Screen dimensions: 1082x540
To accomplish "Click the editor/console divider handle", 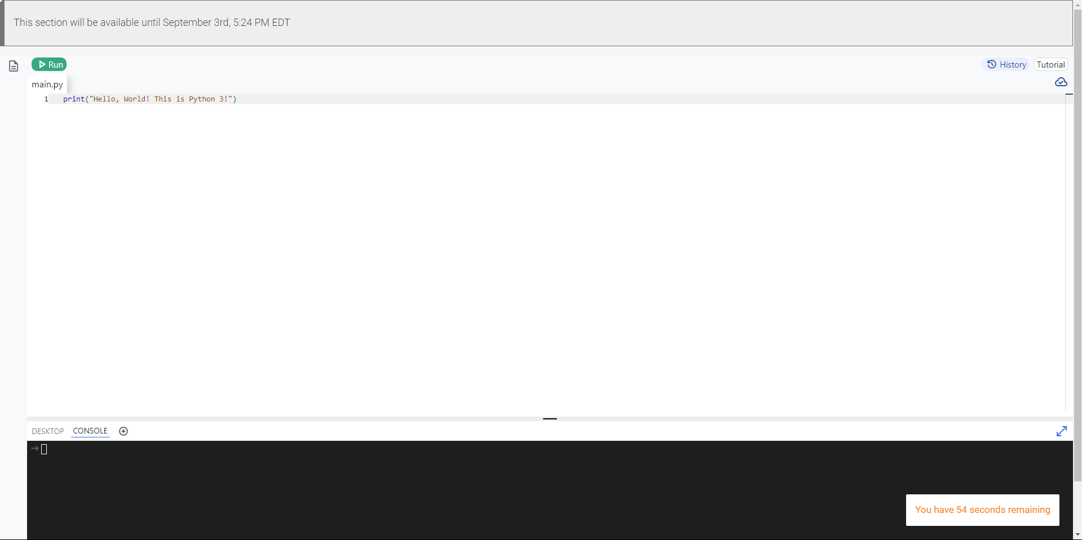I will tap(550, 419).
